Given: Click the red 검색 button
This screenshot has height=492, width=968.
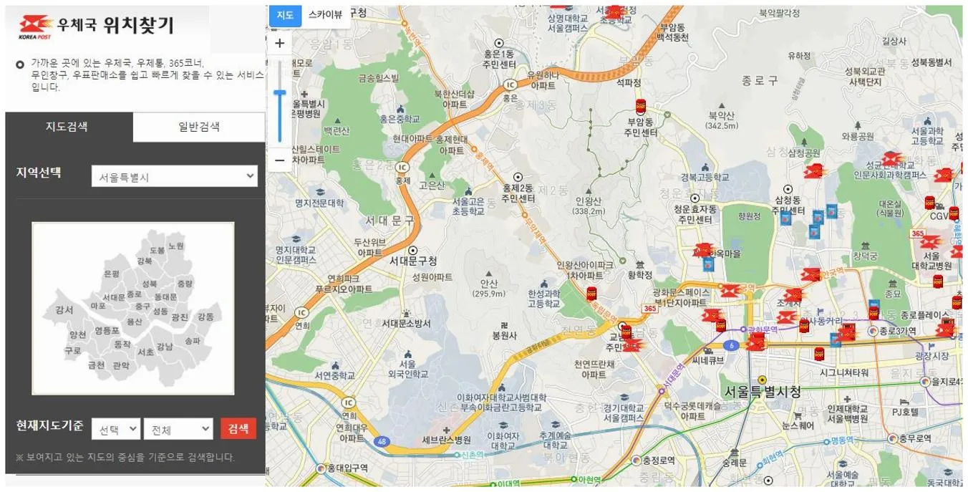Looking at the screenshot, I should pyautogui.click(x=238, y=428).
